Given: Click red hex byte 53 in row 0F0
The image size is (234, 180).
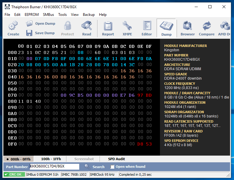Looking at the screenshot, I should [x=149, y=144].
